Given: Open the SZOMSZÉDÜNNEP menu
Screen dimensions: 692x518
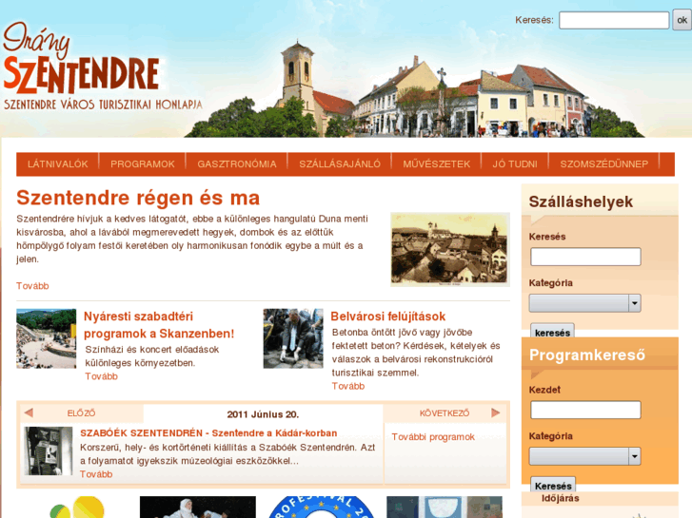Looking at the screenshot, I should coord(604,164).
